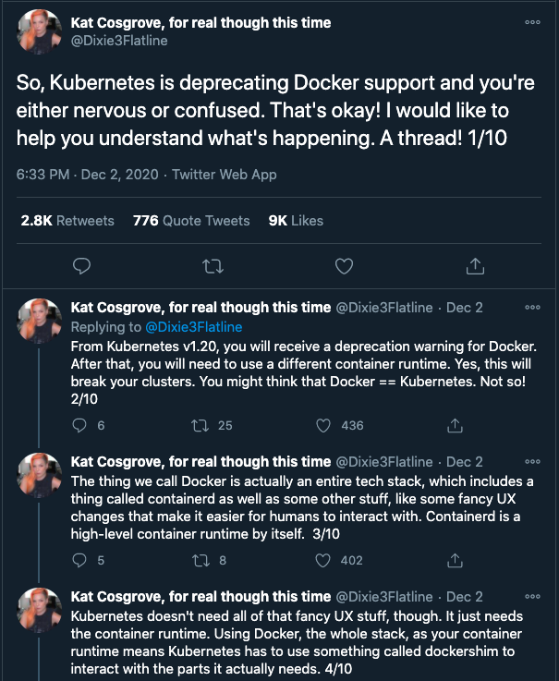Like the 2/10 tweet with 436 likes
The height and width of the screenshot is (681, 559).
pos(323,425)
